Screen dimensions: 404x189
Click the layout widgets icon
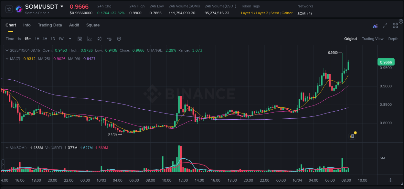[x=395, y=25]
